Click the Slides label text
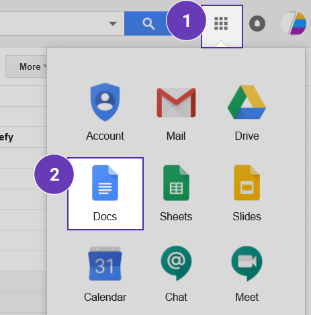 247,216
